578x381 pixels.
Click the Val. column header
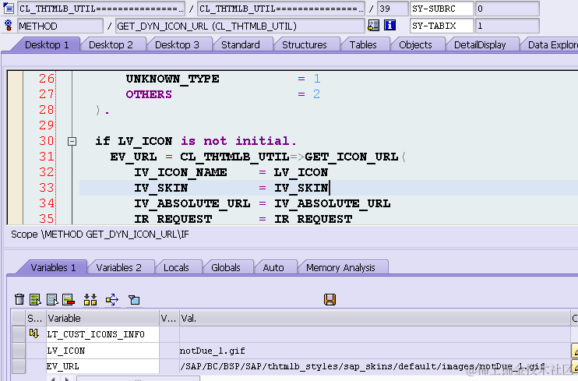375,318
